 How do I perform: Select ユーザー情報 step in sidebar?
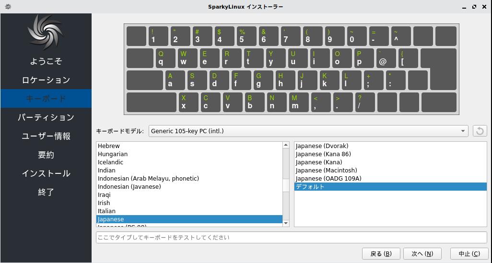pos(46,136)
